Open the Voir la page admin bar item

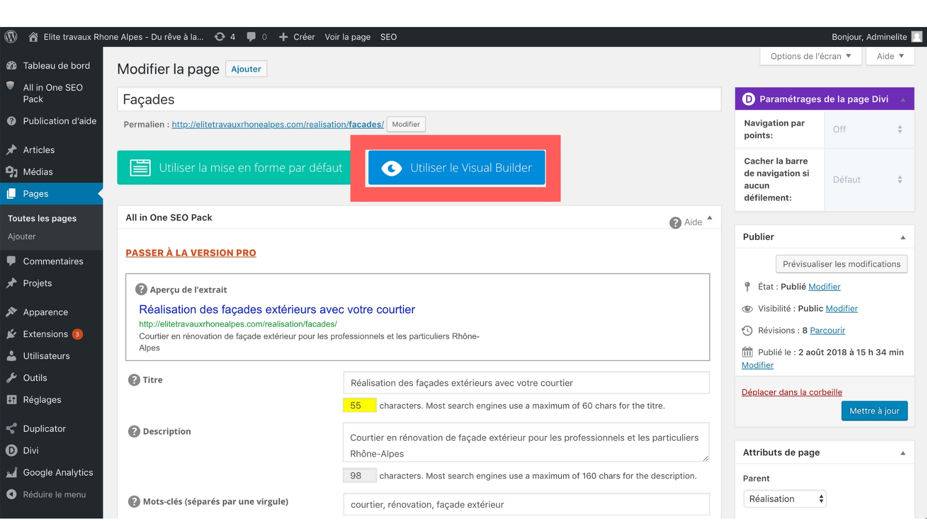tap(348, 37)
